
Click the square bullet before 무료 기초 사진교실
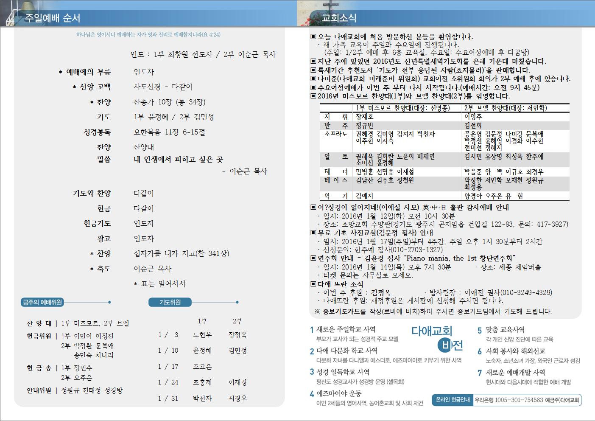(313, 233)
